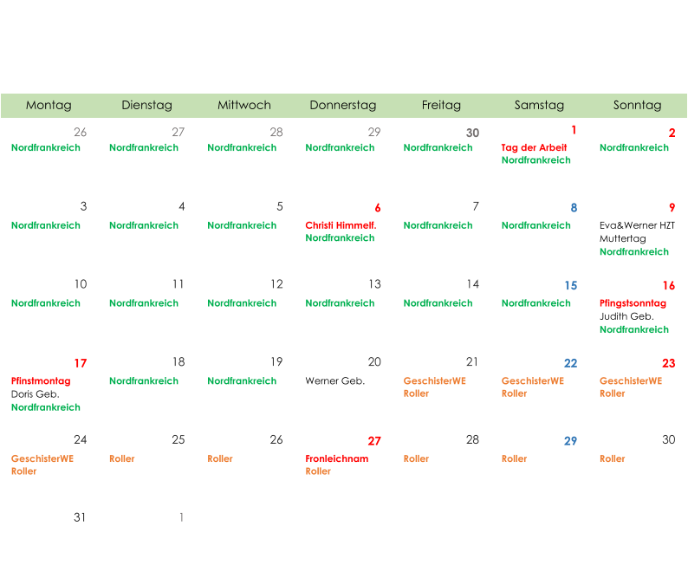Viewport: 688px width, 585px height.
Task: Select the Sonntag column header
Action: point(638,106)
